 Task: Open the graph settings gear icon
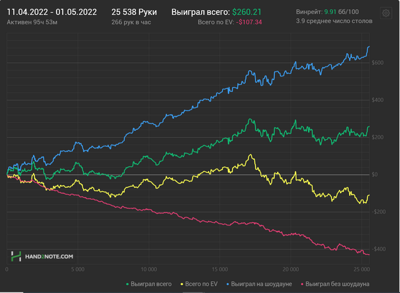386,13
